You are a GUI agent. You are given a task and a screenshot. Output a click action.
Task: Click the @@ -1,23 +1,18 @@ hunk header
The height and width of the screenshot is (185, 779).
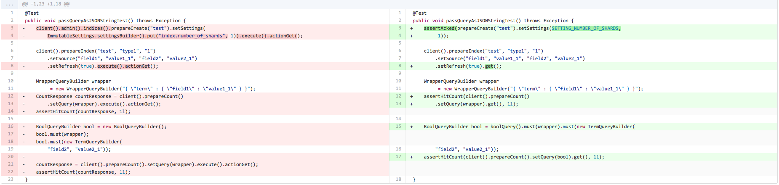coord(46,4)
